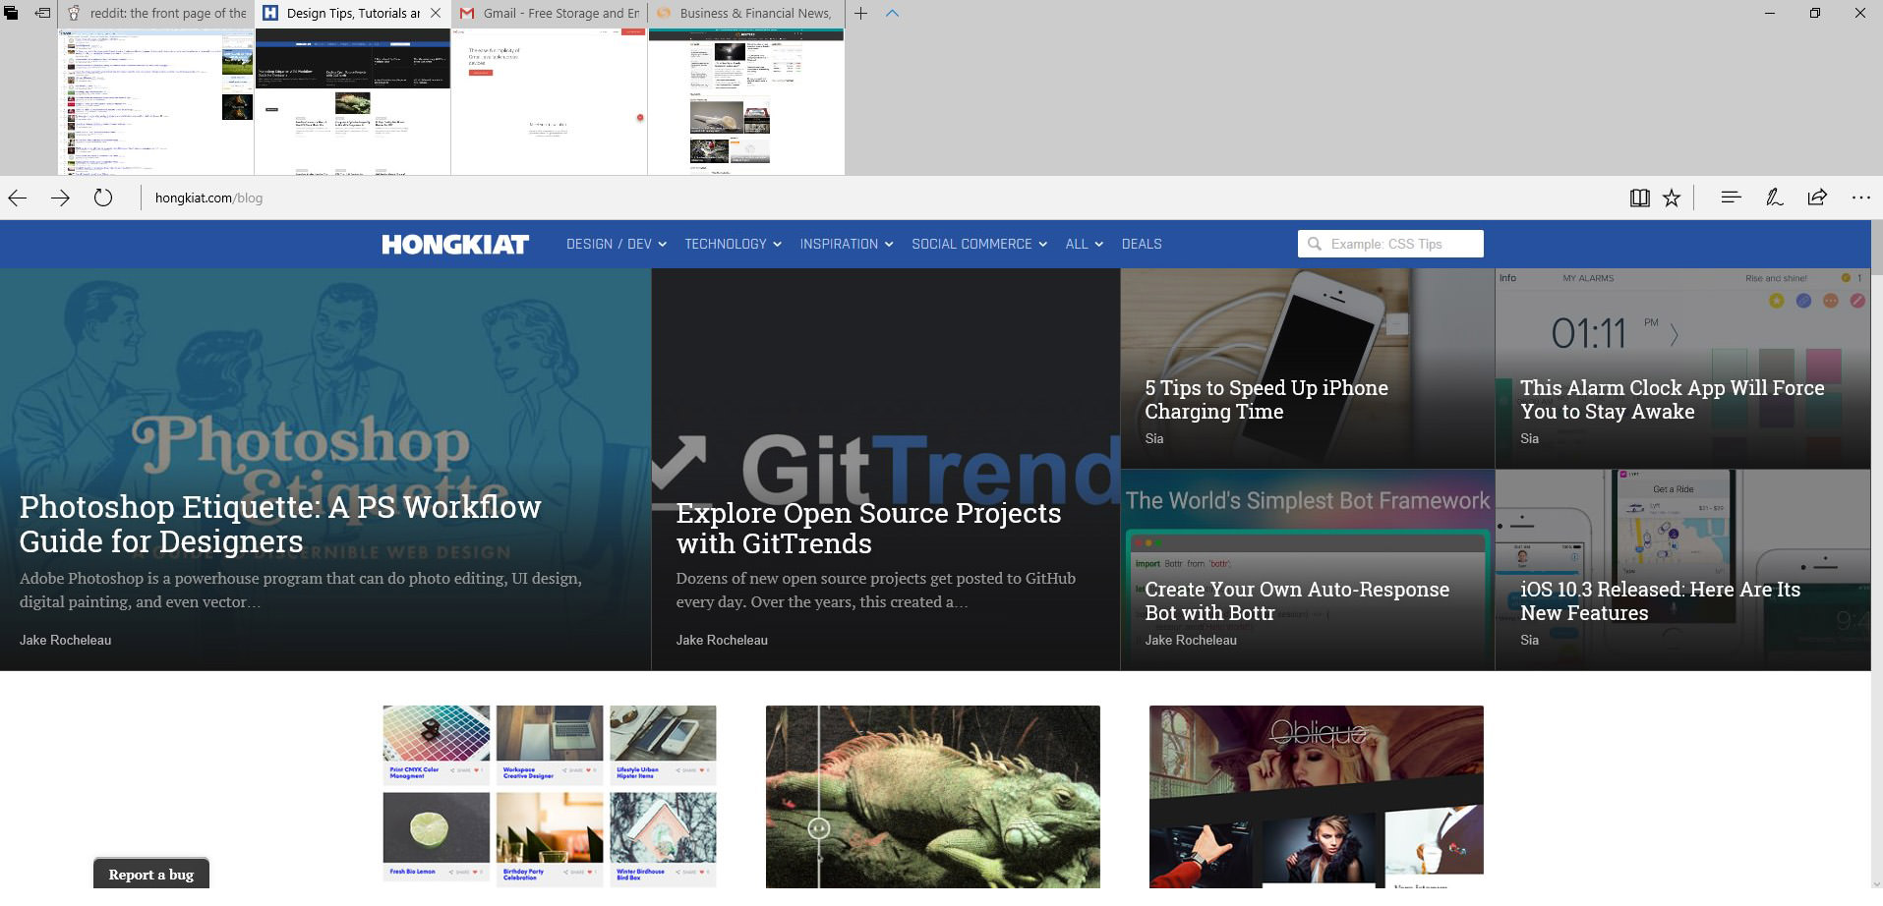Open iOS 10.3 Released article
Screen dimensions: 1883x906
point(1660,600)
